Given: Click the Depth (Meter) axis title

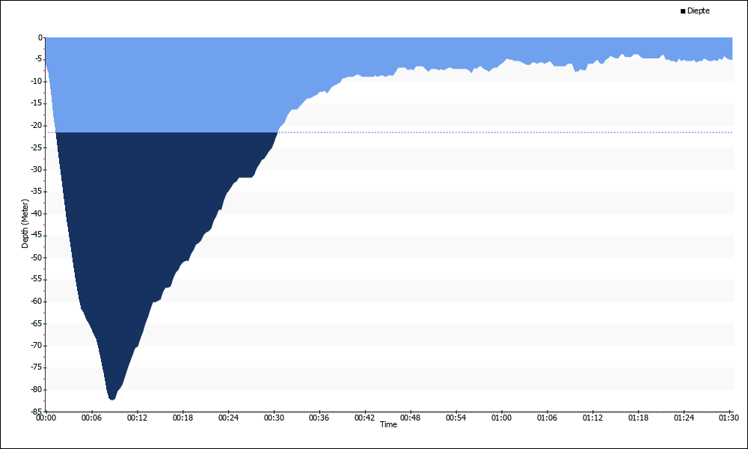Looking at the screenshot, I should click(25, 224).
